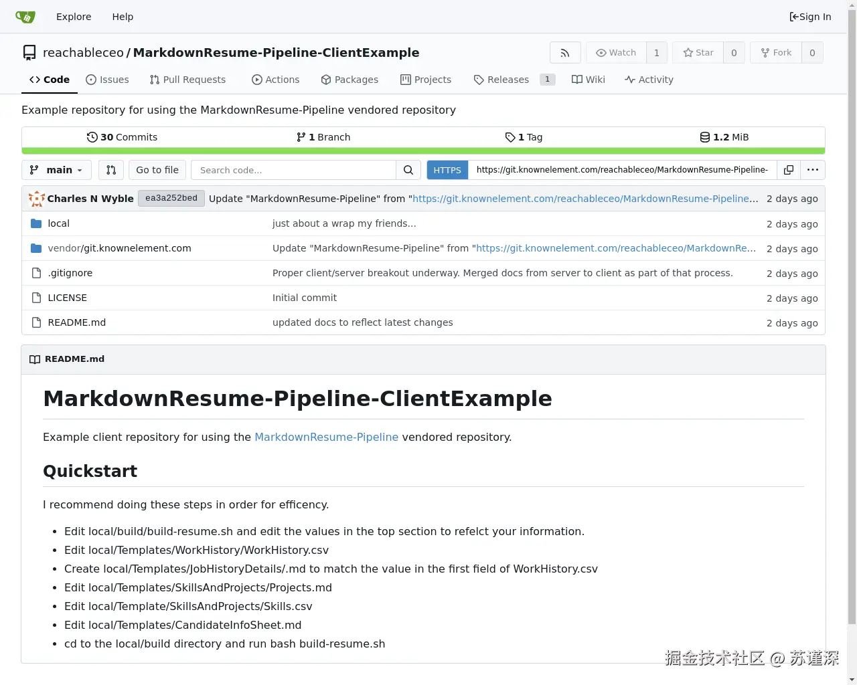
Task: Open the more clone options menu
Action: point(813,170)
